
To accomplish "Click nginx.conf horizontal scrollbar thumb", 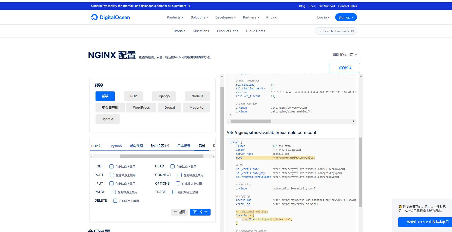I will pyautogui.click(x=251, y=121).
